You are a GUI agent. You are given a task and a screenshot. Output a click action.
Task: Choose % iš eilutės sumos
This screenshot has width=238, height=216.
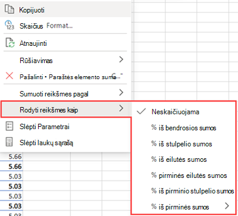[184, 159]
